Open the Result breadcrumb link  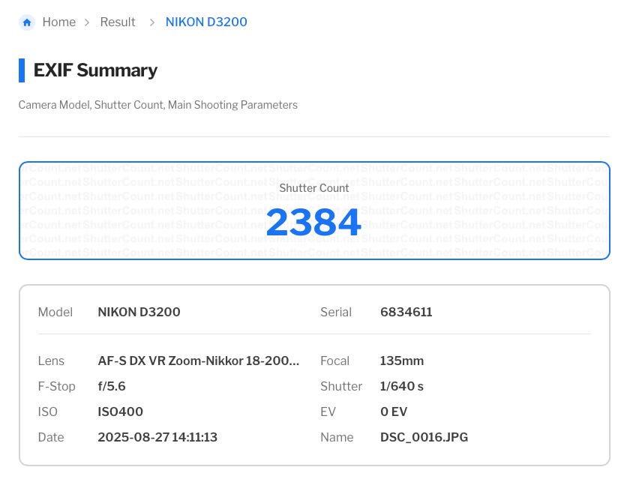pos(118,22)
